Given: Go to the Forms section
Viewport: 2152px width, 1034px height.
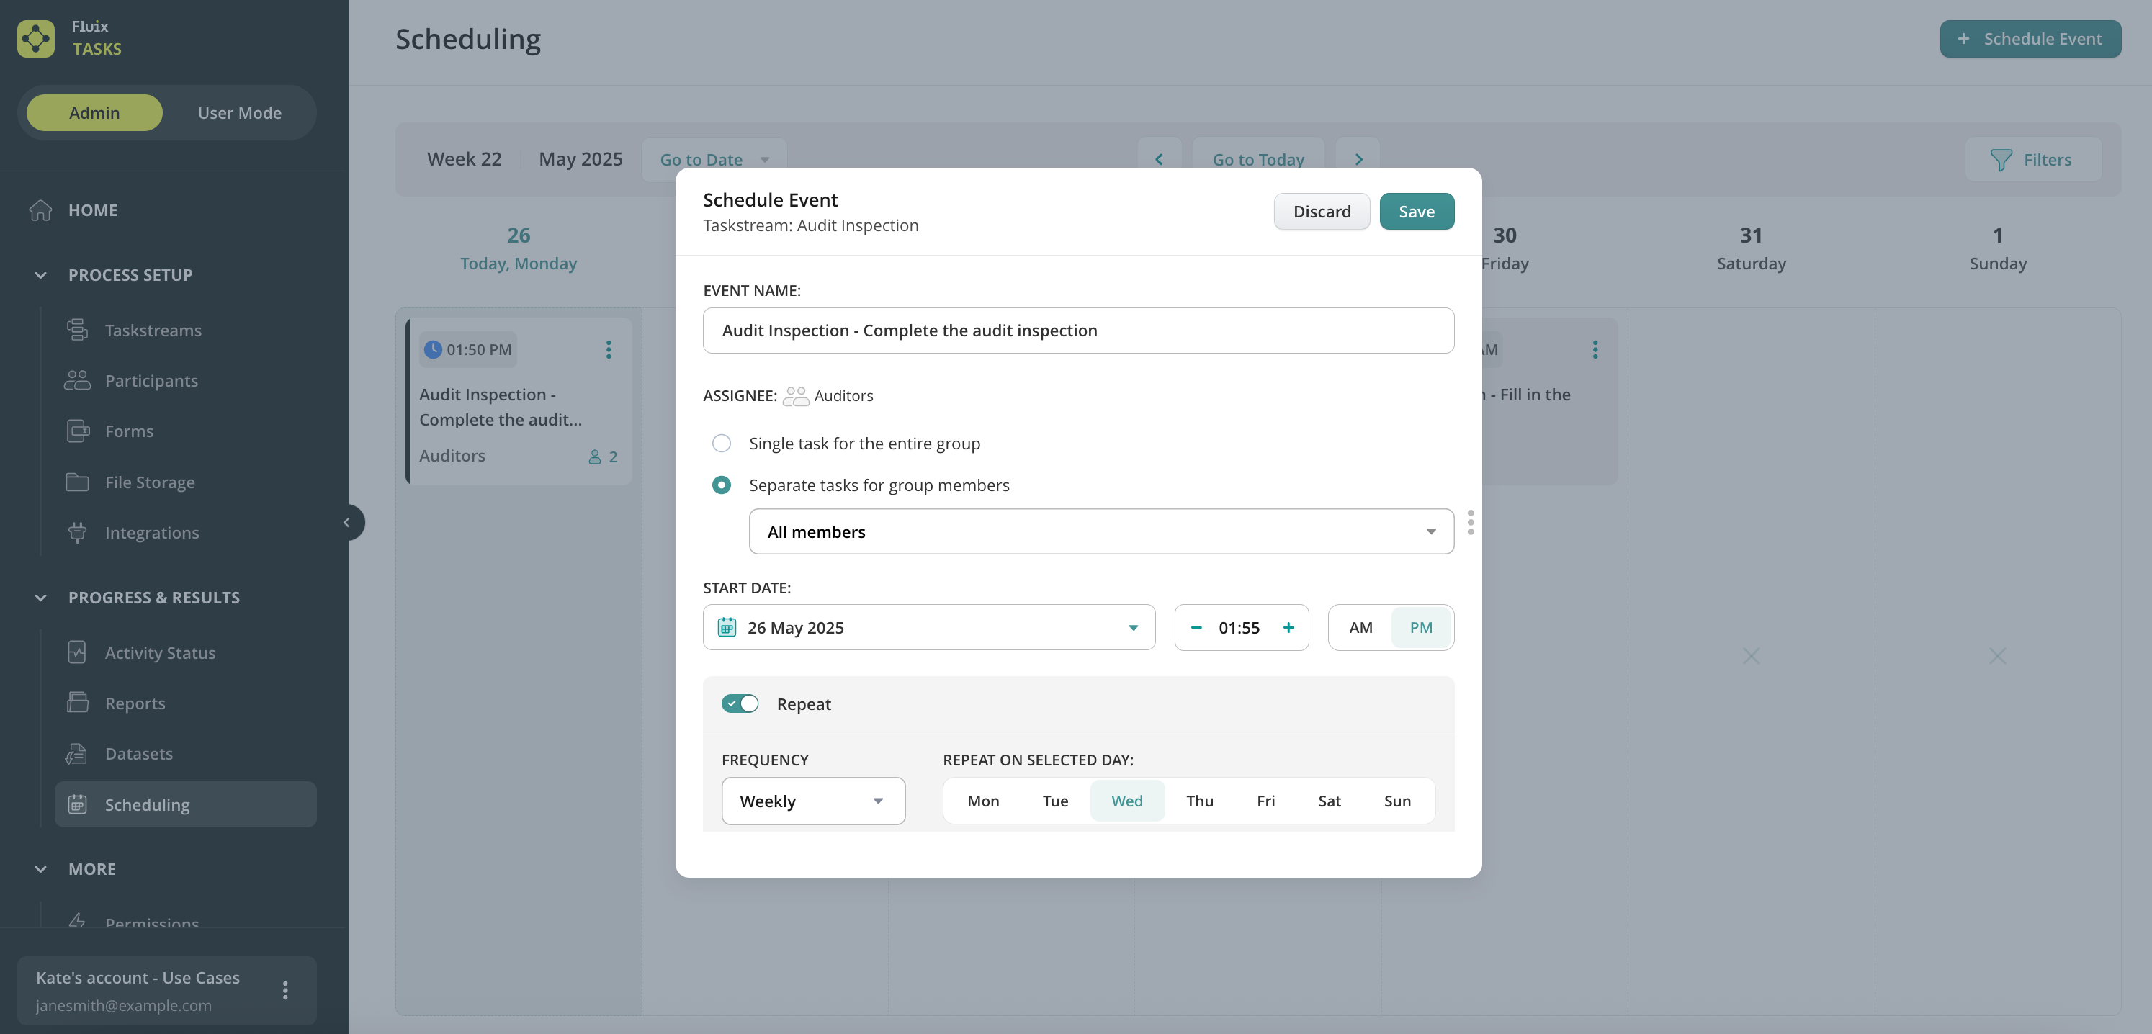Looking at the screenshot, I should (x=129, y=431).
